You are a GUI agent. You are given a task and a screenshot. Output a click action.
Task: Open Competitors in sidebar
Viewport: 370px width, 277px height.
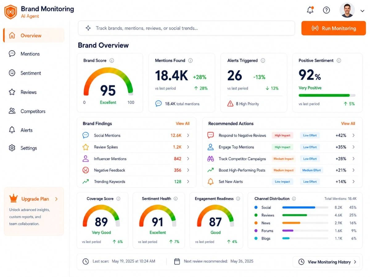pos(33,111)
